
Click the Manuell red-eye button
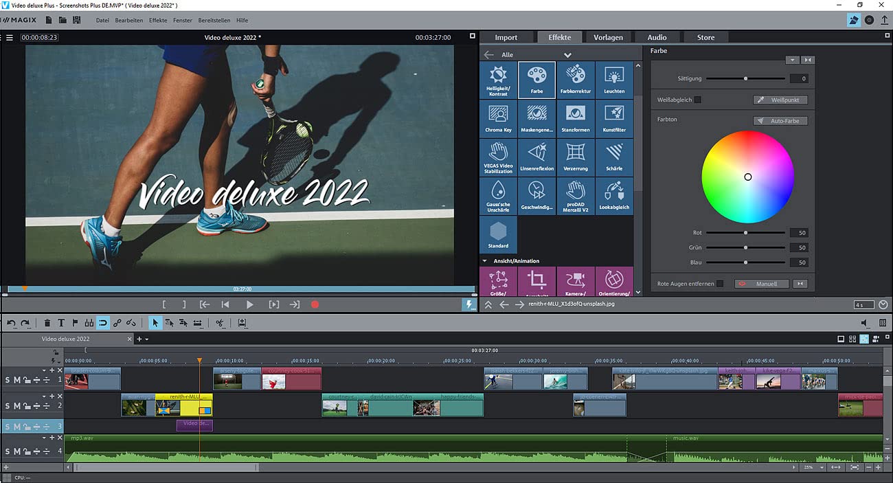(761, 284)
